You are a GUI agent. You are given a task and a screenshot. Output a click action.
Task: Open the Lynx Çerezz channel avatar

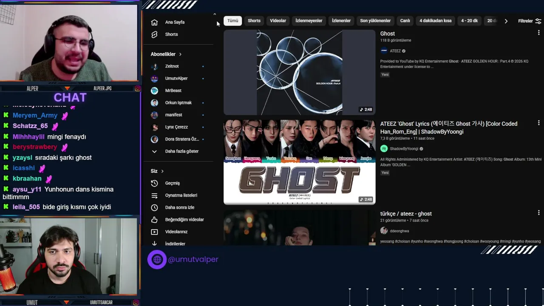[155, 127]
